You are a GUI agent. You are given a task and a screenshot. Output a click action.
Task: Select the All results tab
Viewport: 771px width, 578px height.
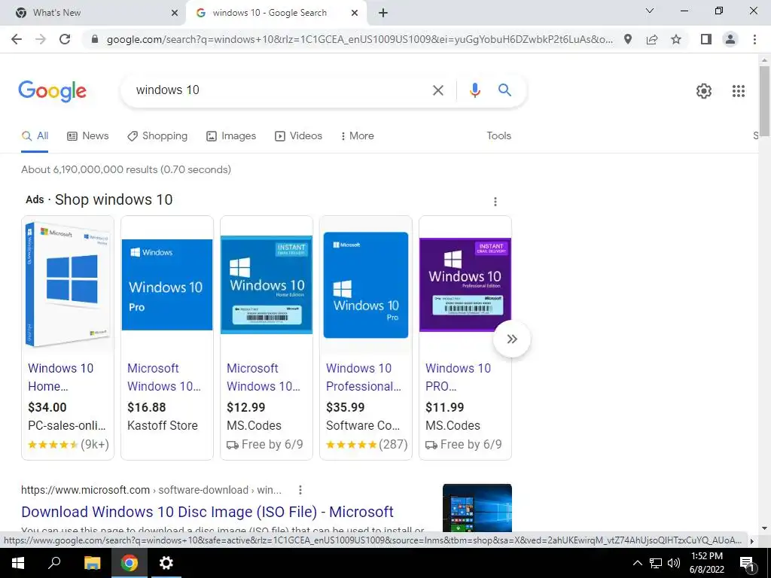point(35,136)
